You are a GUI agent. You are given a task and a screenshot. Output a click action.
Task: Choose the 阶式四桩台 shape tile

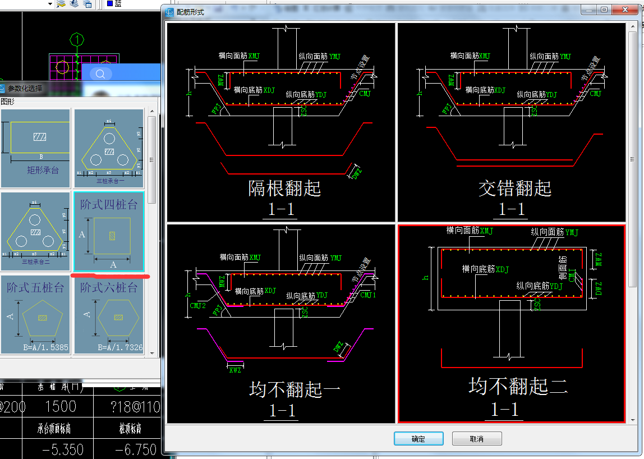tap(109, 231)
